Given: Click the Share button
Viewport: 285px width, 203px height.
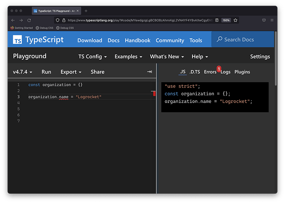Looking at the screenshot, I should point(98,72).
